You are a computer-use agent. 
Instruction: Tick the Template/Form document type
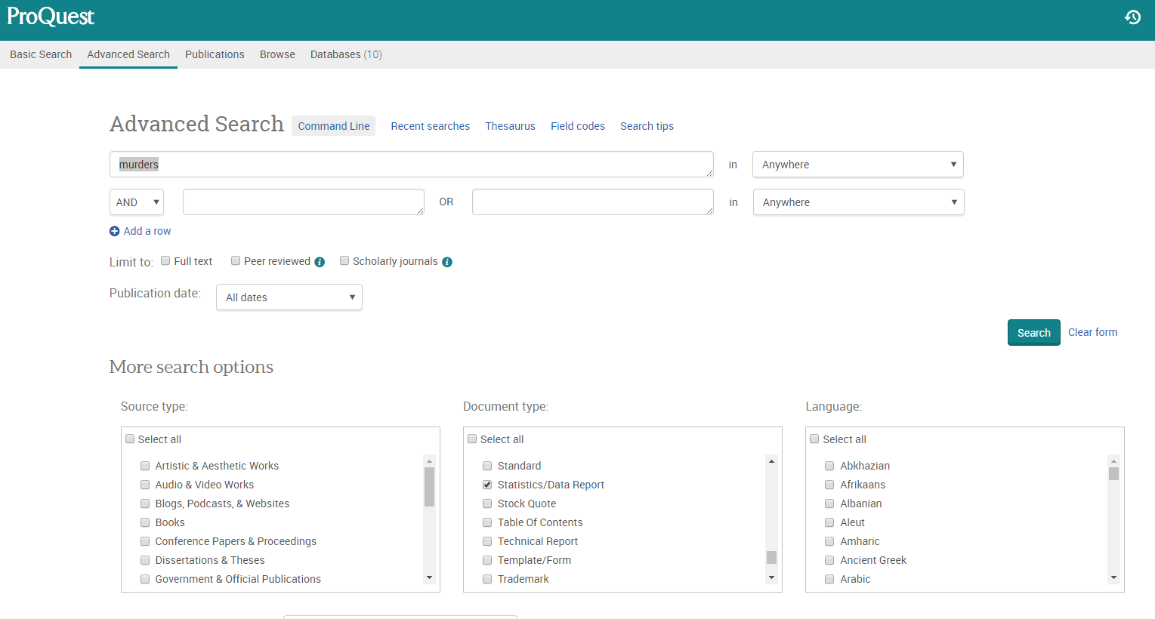tap(487, 560)
